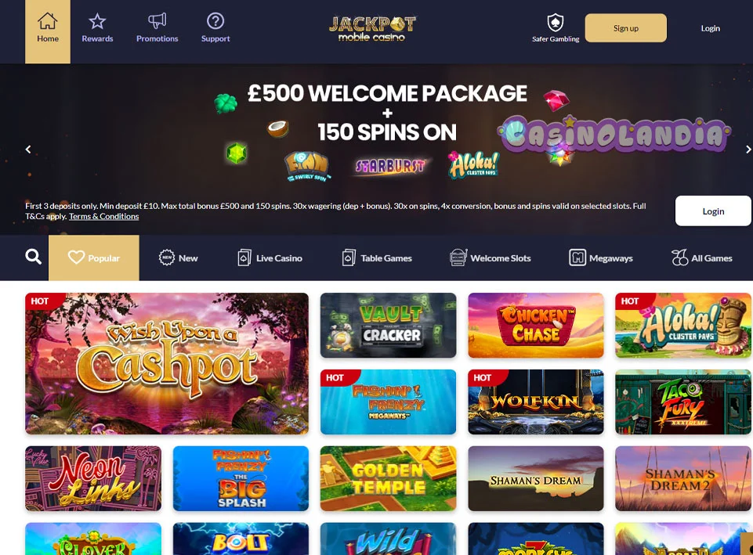Open the Rewards star icon
Image resolution: width=753 pixels, height=555 pixels.
point(97,21)
